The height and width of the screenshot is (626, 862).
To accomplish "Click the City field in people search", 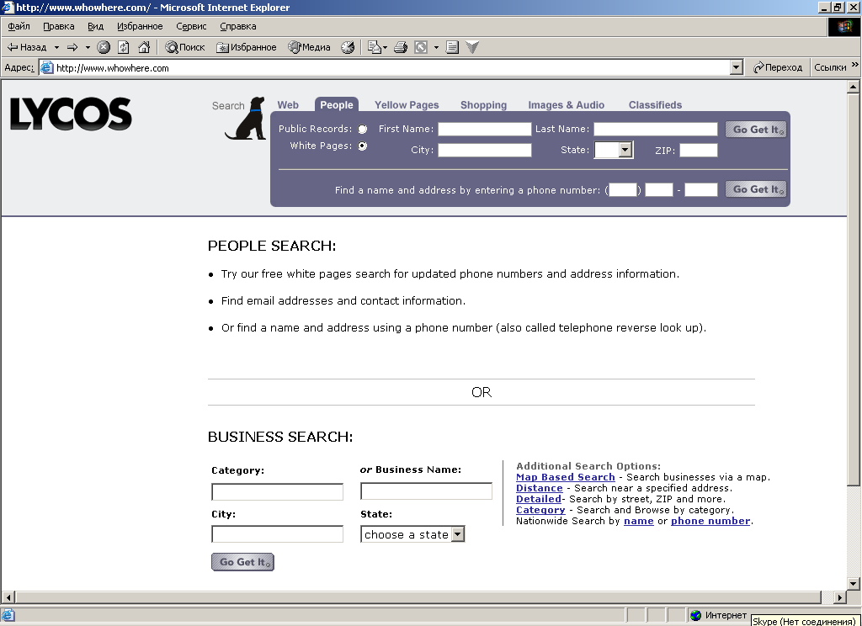I will point(484,150).
